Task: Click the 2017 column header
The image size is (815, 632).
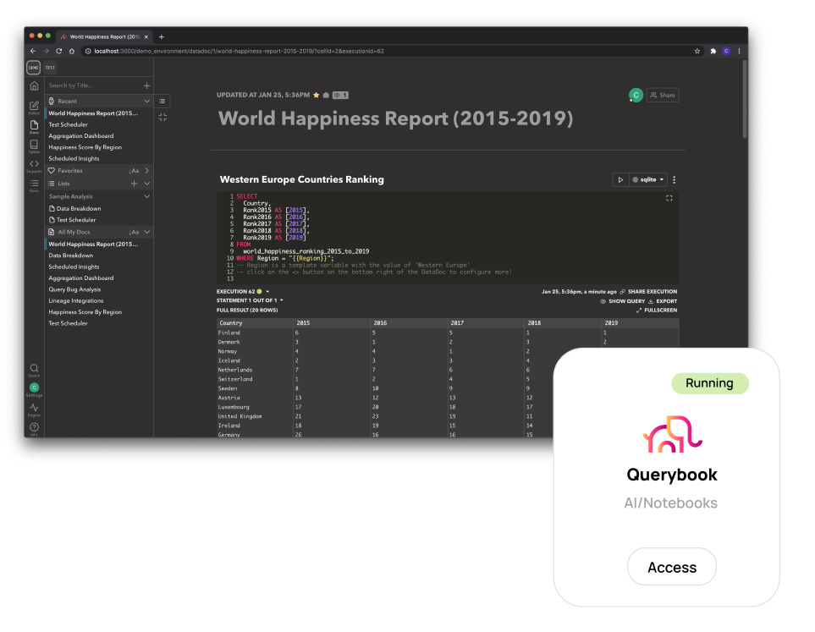Action: point(486,322)
